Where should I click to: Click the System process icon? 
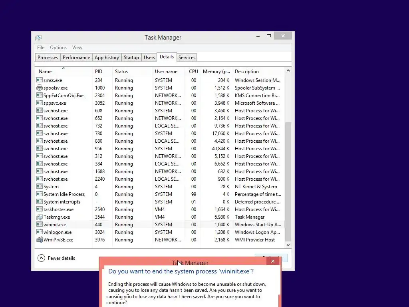pyautogui.click(x=40, y=186)
